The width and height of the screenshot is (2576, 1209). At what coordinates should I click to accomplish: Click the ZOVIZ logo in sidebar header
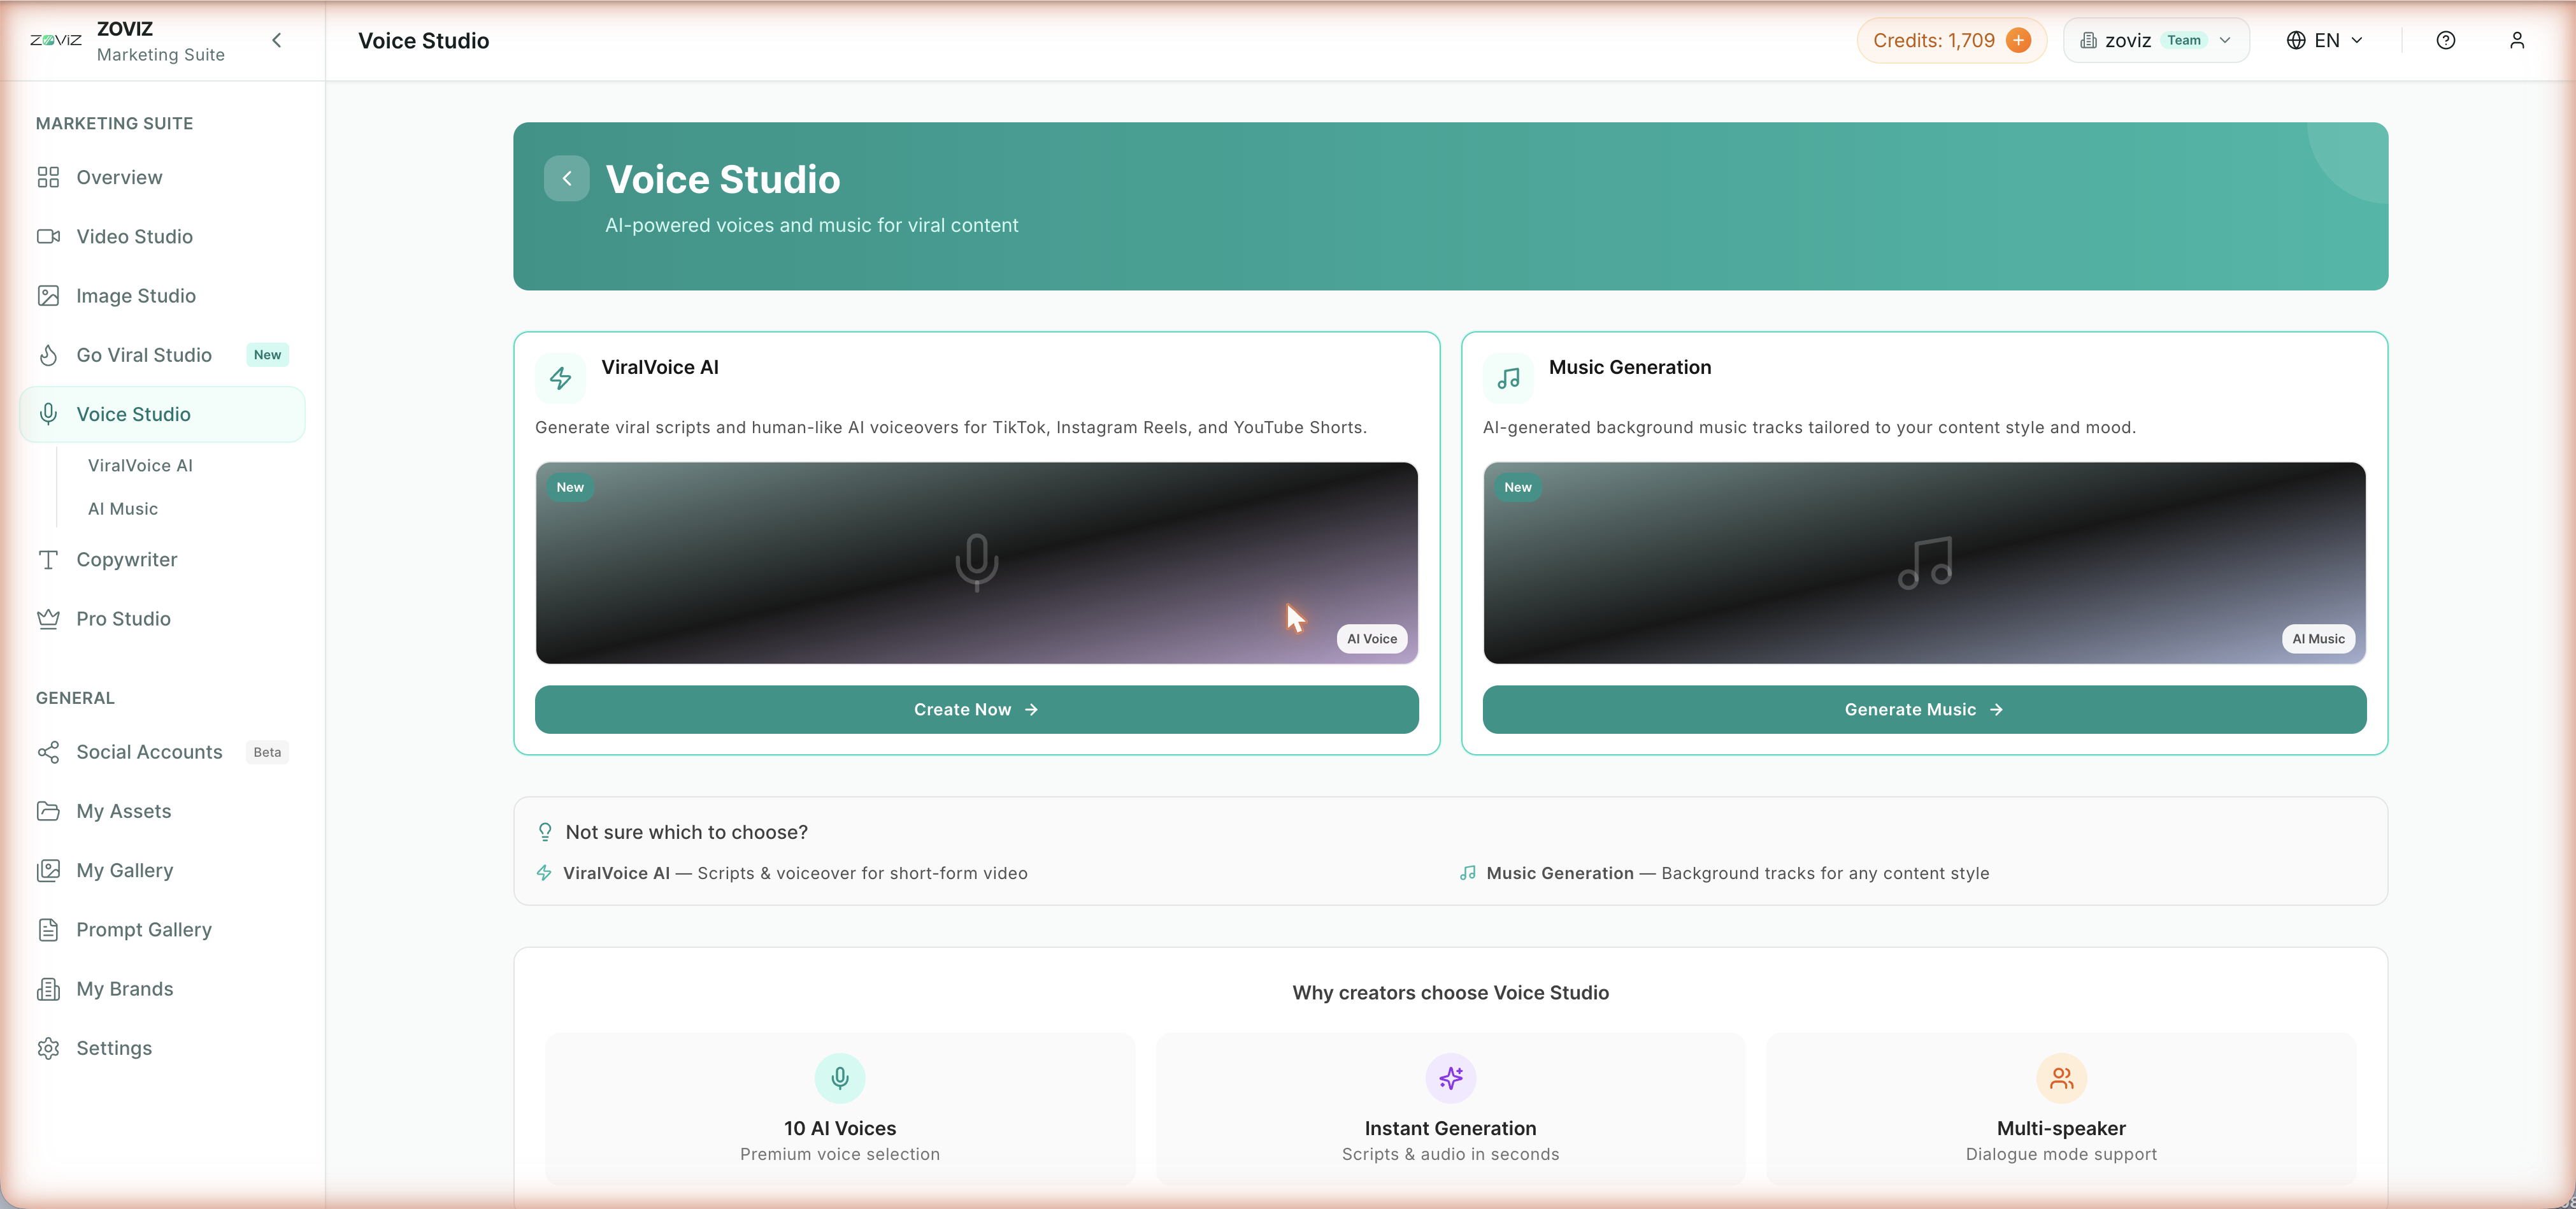click(x=56, y=40)
